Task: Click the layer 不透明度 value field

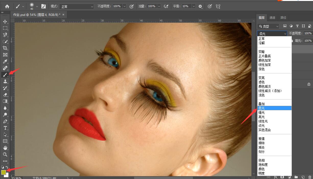Action: 308,33
